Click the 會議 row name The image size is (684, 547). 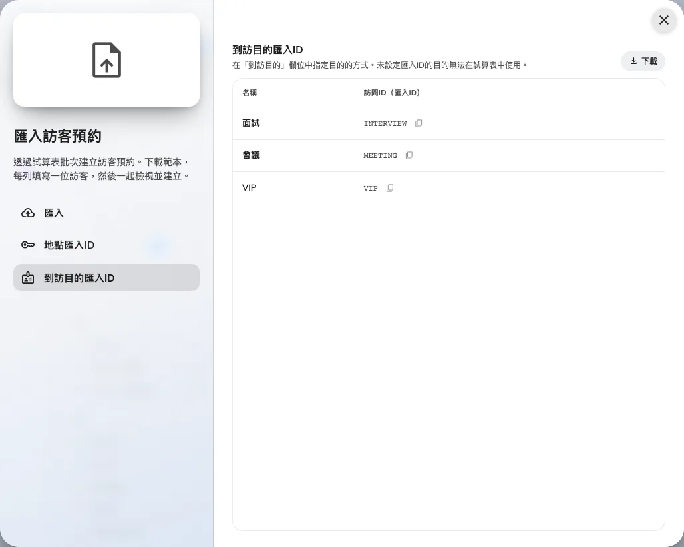pos(251,155)
